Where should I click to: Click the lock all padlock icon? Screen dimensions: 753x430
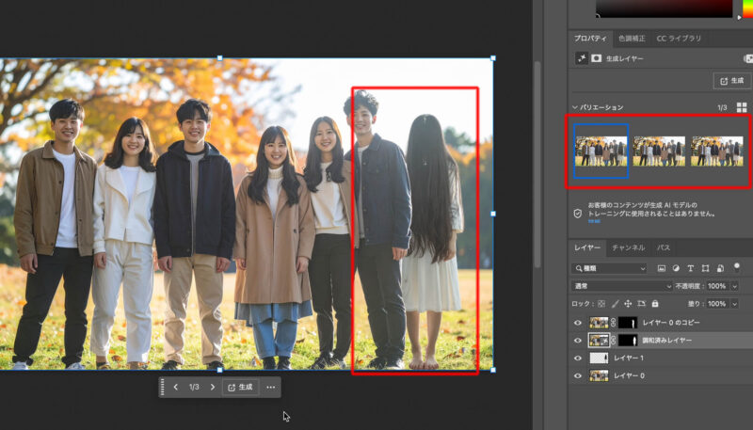[x=654, y=304]
